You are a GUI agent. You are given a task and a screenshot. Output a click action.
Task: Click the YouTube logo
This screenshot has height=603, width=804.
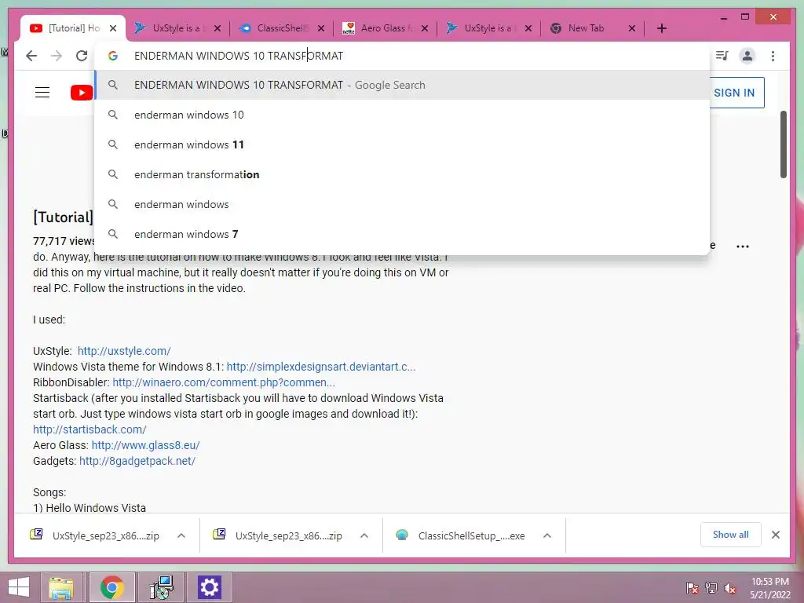[82, 93]
